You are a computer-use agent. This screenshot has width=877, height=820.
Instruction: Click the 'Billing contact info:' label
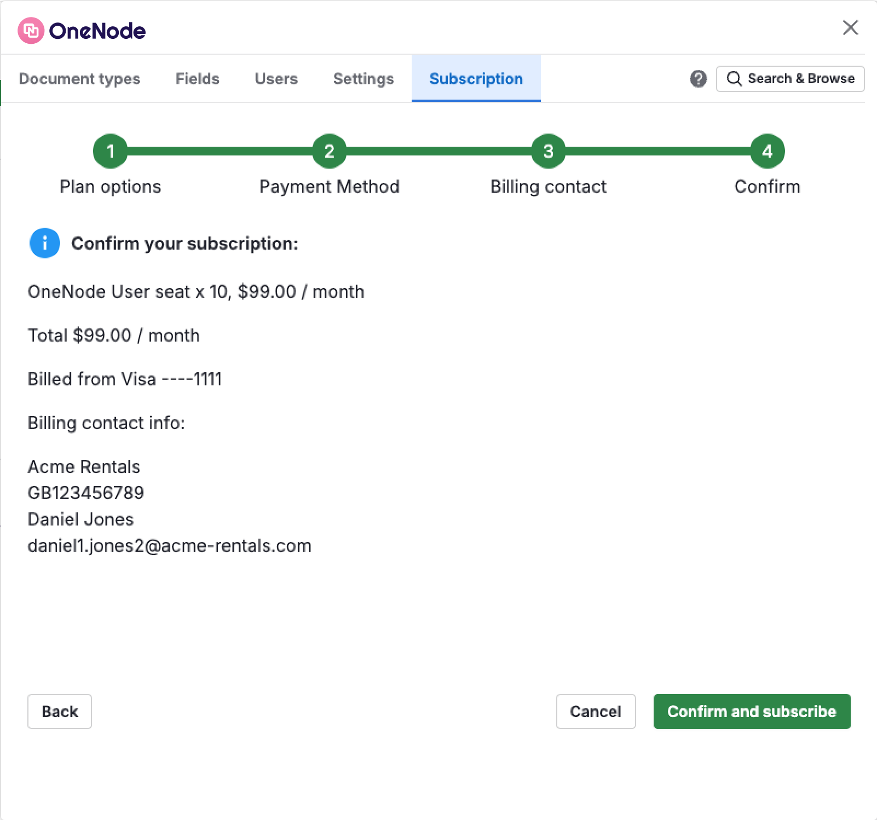click(x=106, y=423)
